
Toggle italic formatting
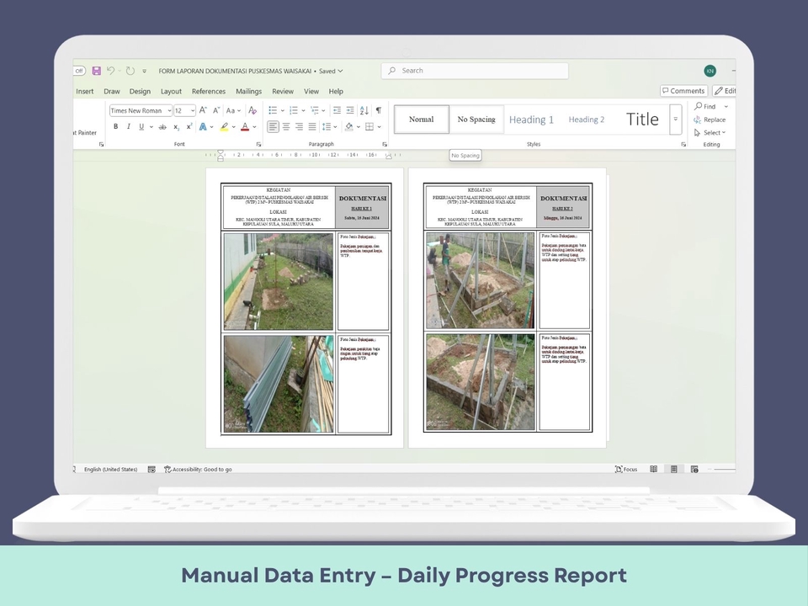click(x=128, y=127)
